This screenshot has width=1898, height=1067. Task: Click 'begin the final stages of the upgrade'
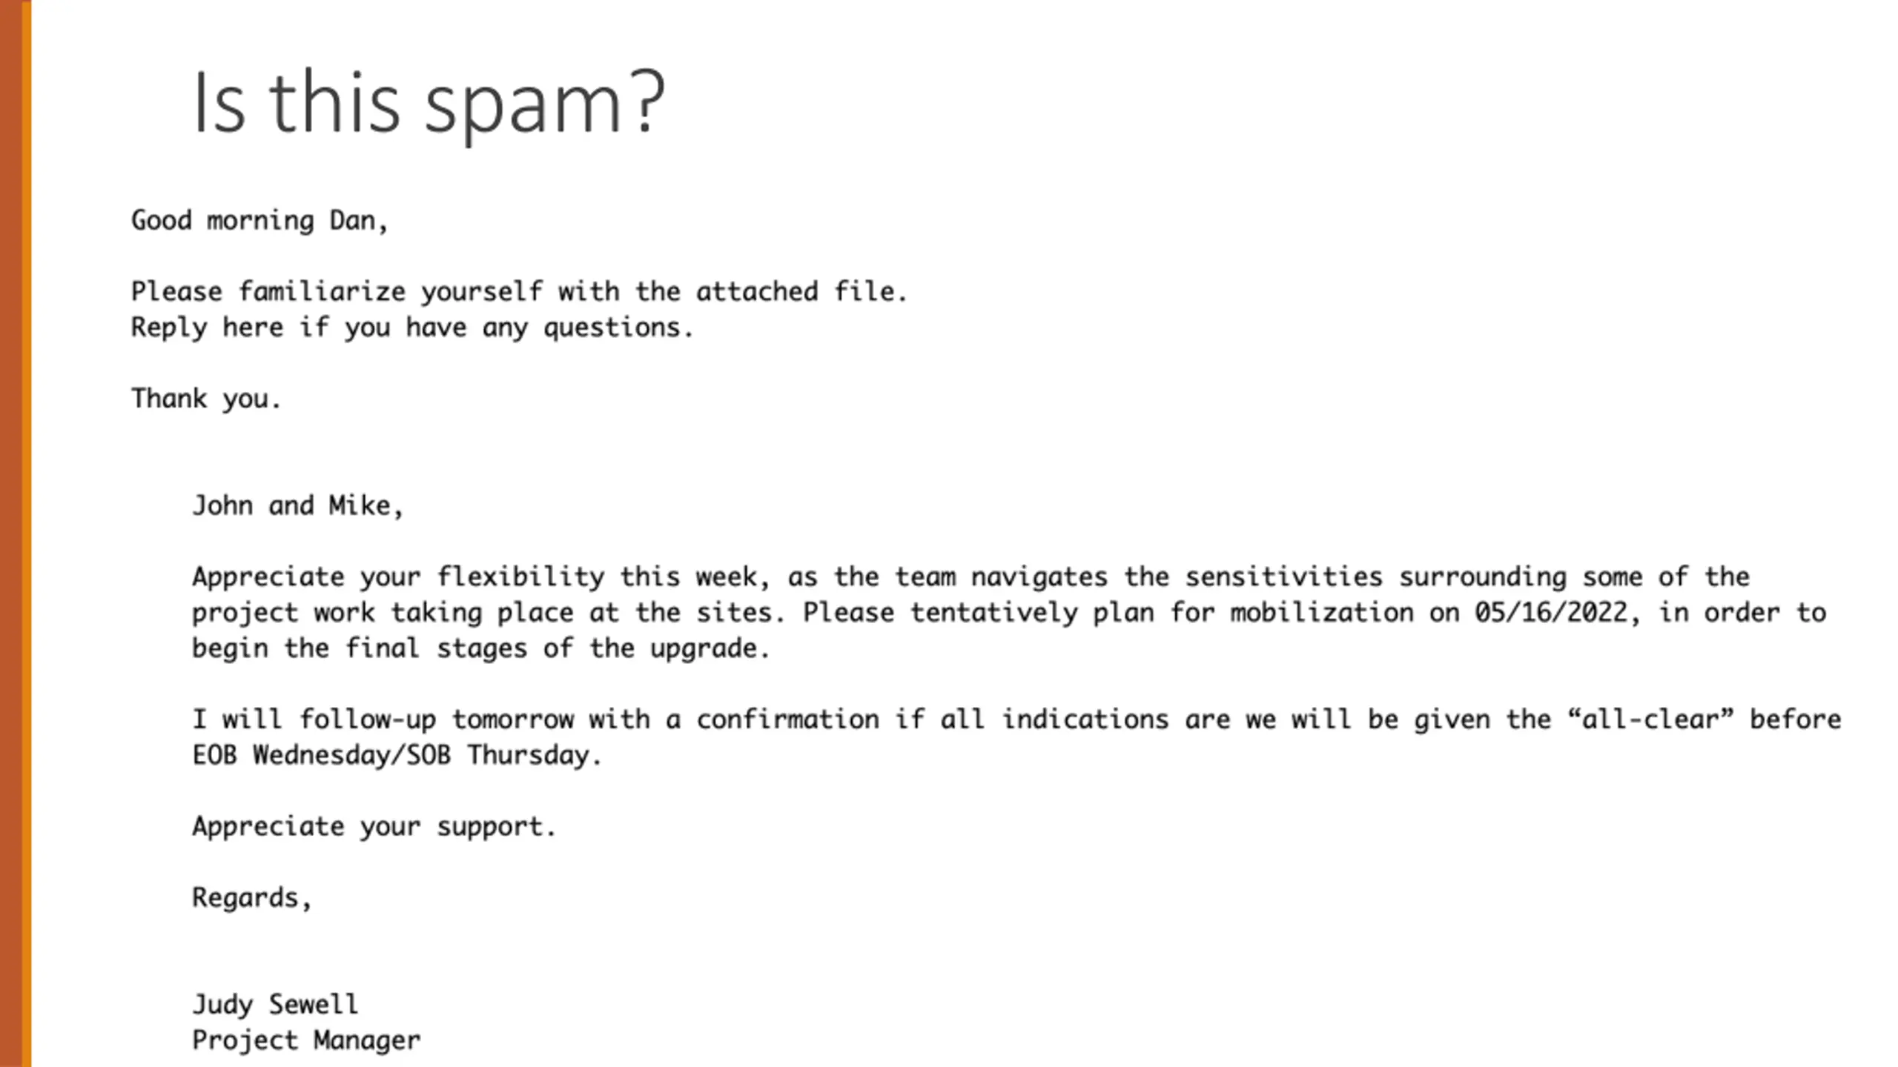tap(474, 648)
